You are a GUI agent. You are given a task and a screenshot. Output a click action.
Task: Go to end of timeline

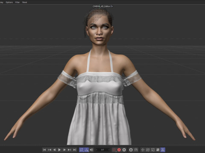(74, 150)
